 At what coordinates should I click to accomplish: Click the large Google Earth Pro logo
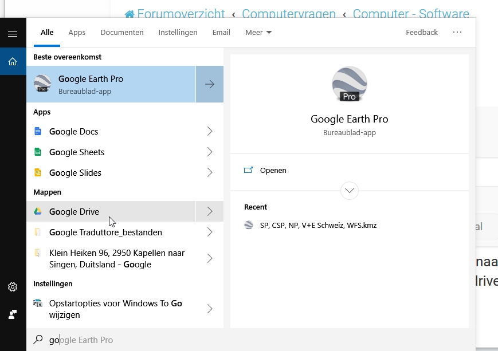coord(349,84)
